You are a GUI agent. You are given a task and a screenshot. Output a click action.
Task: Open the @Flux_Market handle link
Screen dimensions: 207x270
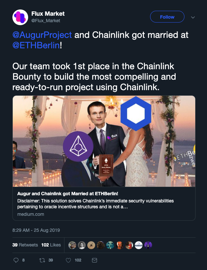[x=46, y=21]
